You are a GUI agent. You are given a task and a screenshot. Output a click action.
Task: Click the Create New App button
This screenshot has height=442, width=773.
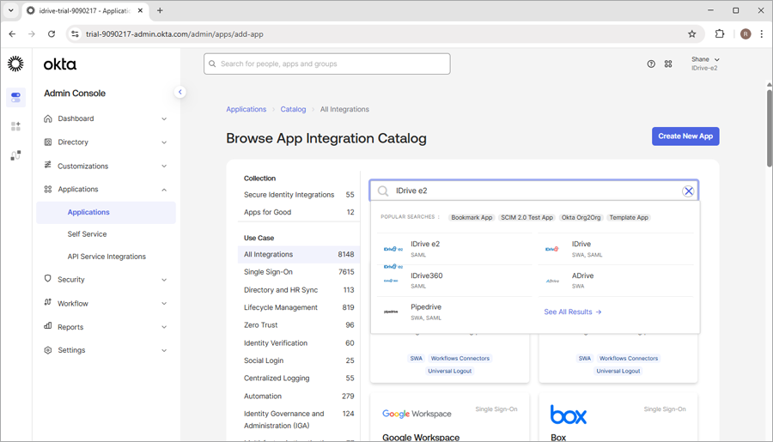[685, 136]
